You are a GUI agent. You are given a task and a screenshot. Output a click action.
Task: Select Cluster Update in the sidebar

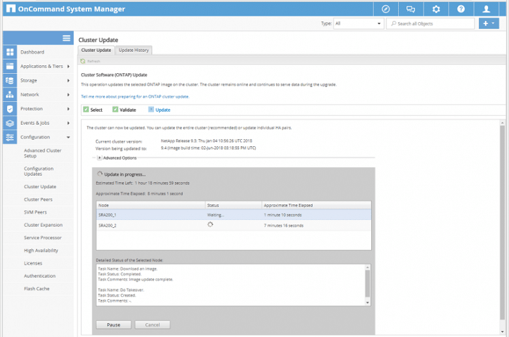point(40,187)
